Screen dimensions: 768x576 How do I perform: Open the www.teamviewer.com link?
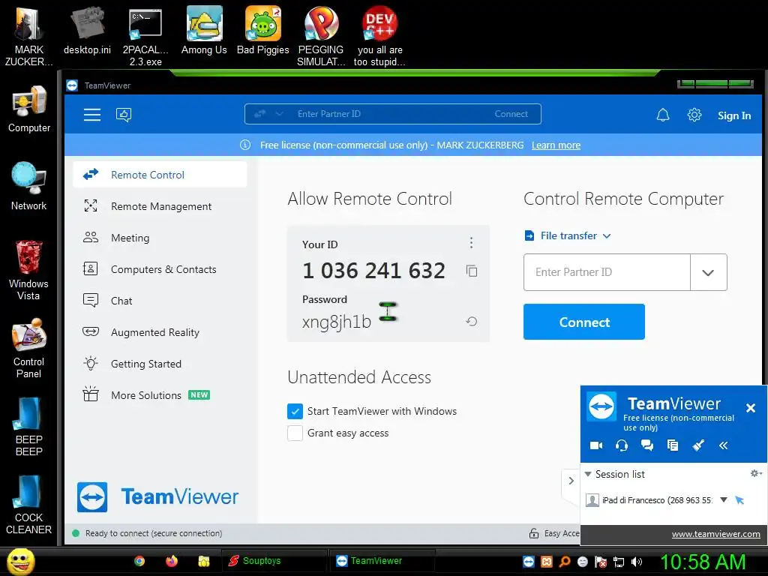click(715, 534)
